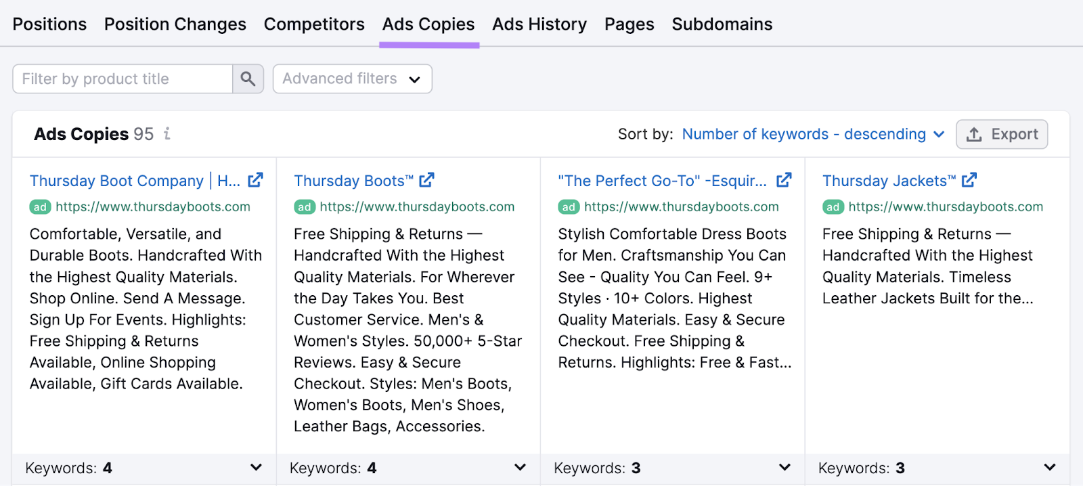
Task: Switch to the Subdomains tab
Action: click(722, 24)
